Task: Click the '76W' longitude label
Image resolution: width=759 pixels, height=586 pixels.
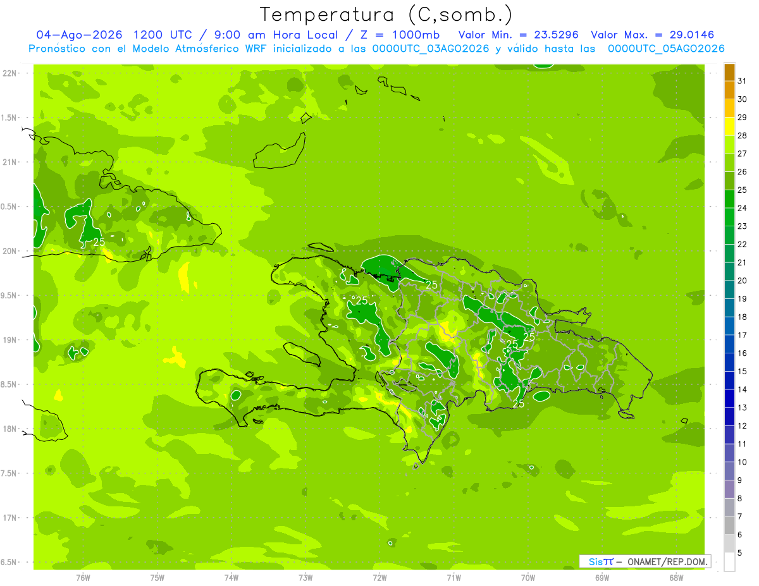Action: (x=83, y=578)
